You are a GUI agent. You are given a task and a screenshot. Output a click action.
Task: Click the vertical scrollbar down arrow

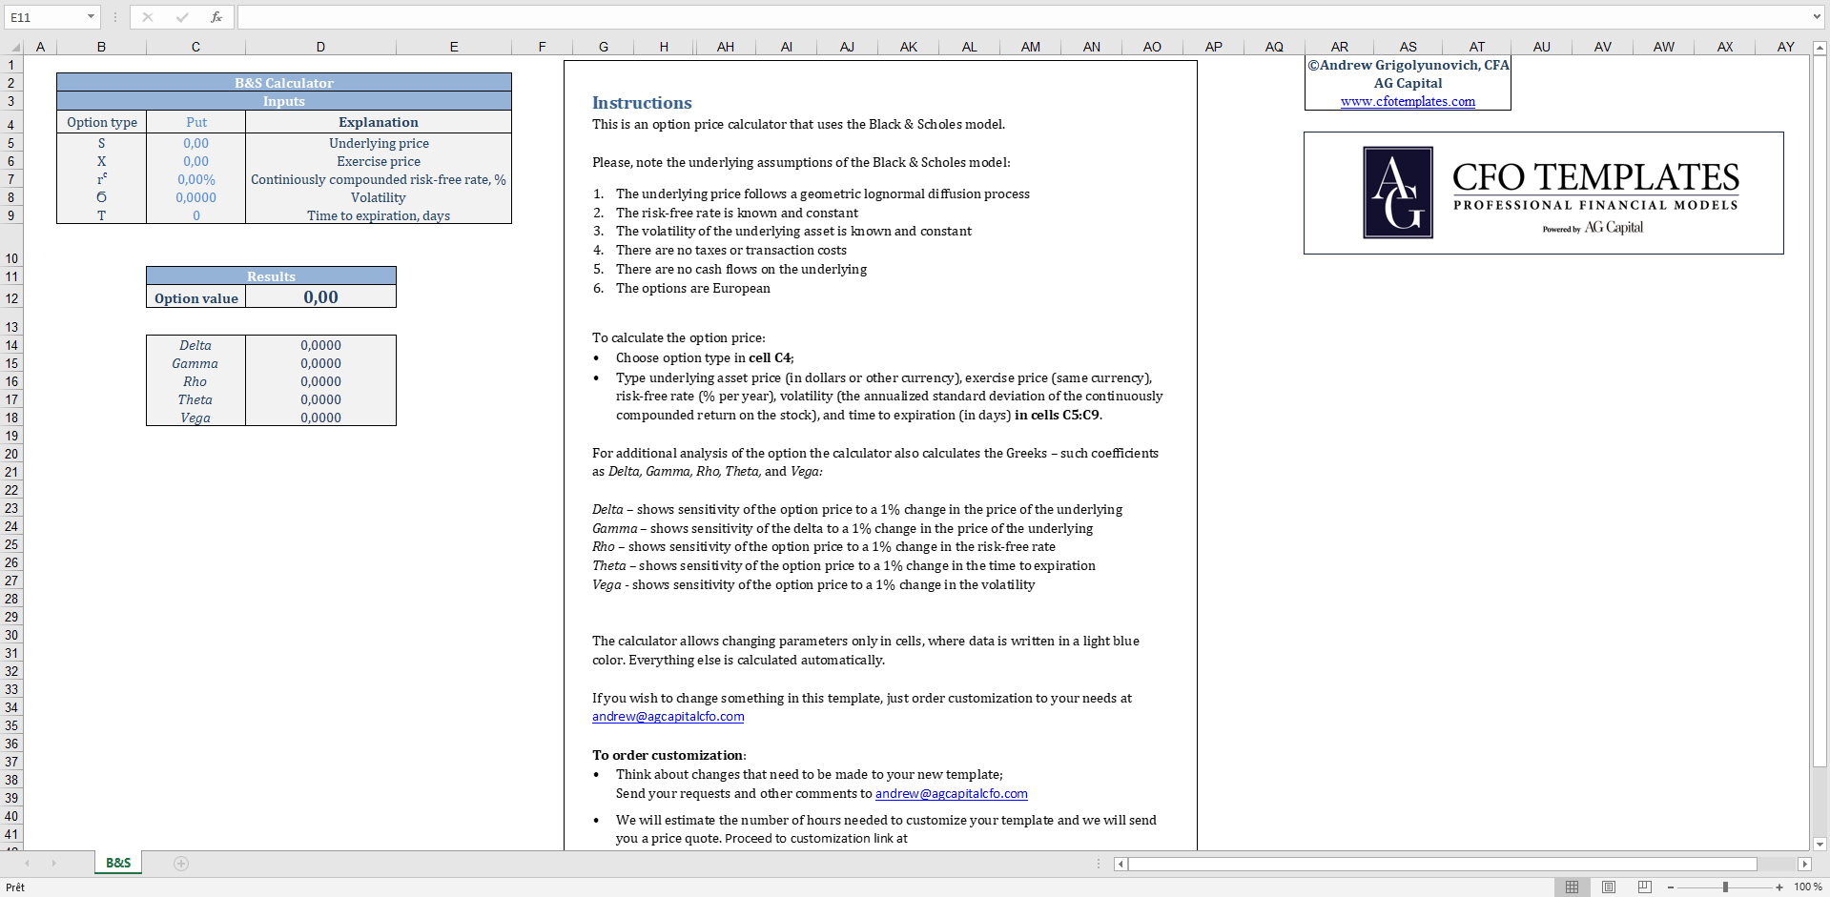1820,844
